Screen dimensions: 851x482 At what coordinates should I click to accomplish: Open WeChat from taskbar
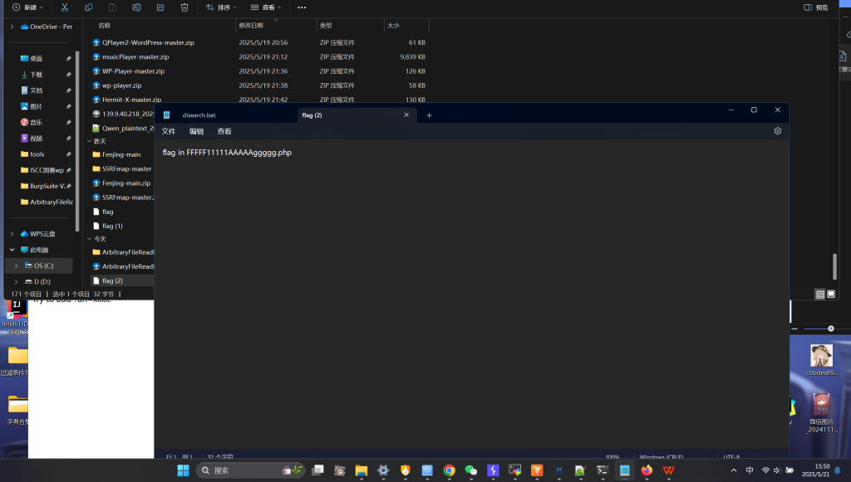click(471, 470)
